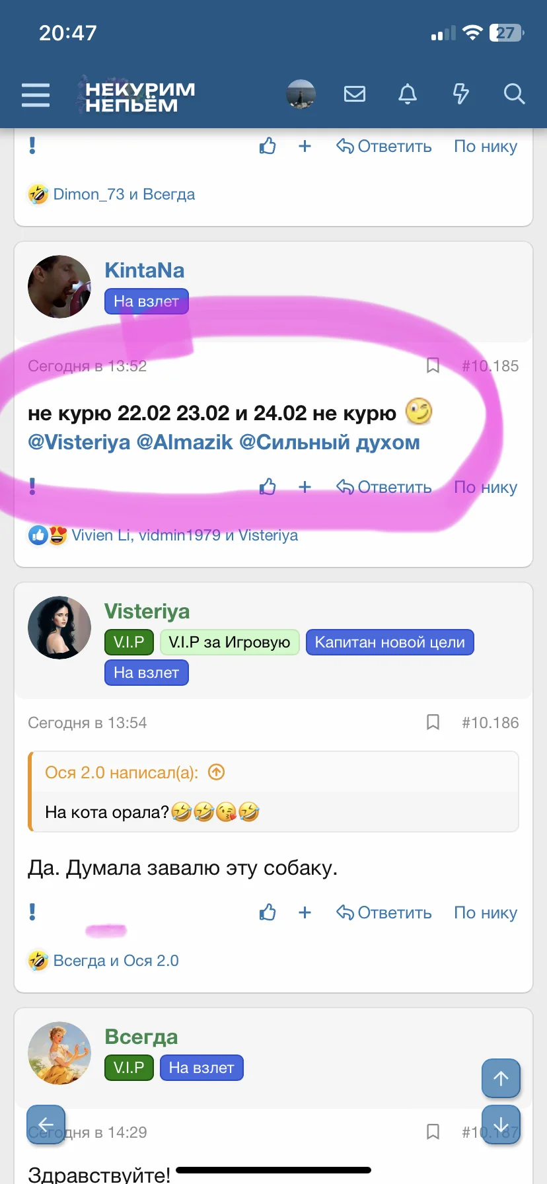Bookmark post #10.186 by Visteriya
Image resolution: width=547 pixels, height=1184 pixels.
[x=433, y=722]
